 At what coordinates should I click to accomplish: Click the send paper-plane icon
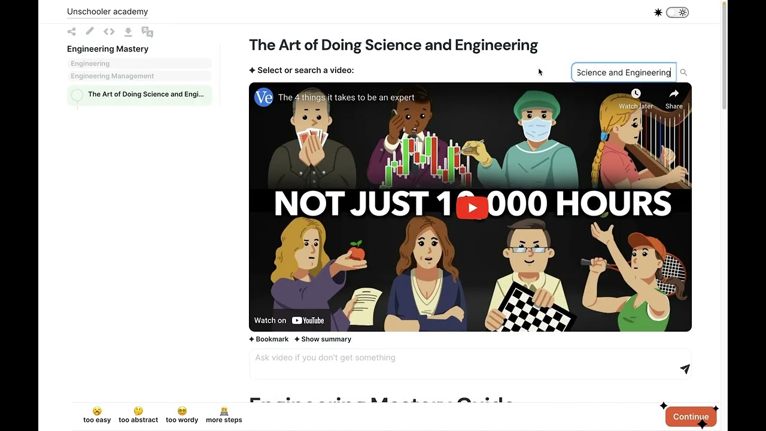point(685,369)
